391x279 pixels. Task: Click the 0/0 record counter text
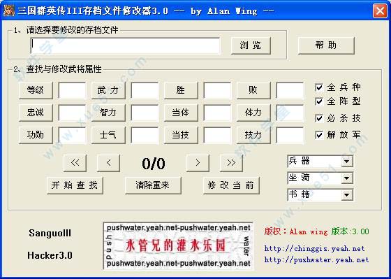click(x=154, y=164)
